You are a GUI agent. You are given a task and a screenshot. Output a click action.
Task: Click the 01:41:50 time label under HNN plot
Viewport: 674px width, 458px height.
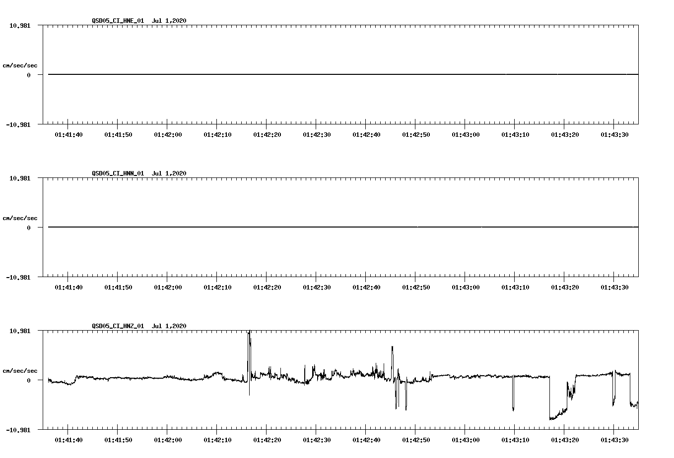(x=118, y=287)
